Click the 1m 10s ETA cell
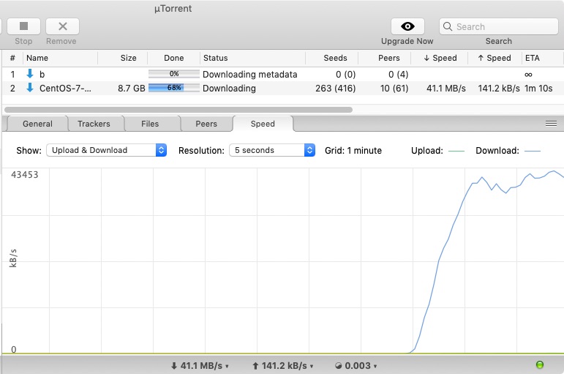The image size is (564, 374). click(538, 89)
